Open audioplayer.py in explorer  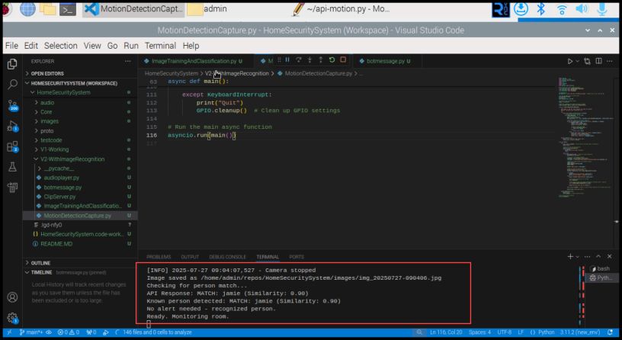[62, 178]
